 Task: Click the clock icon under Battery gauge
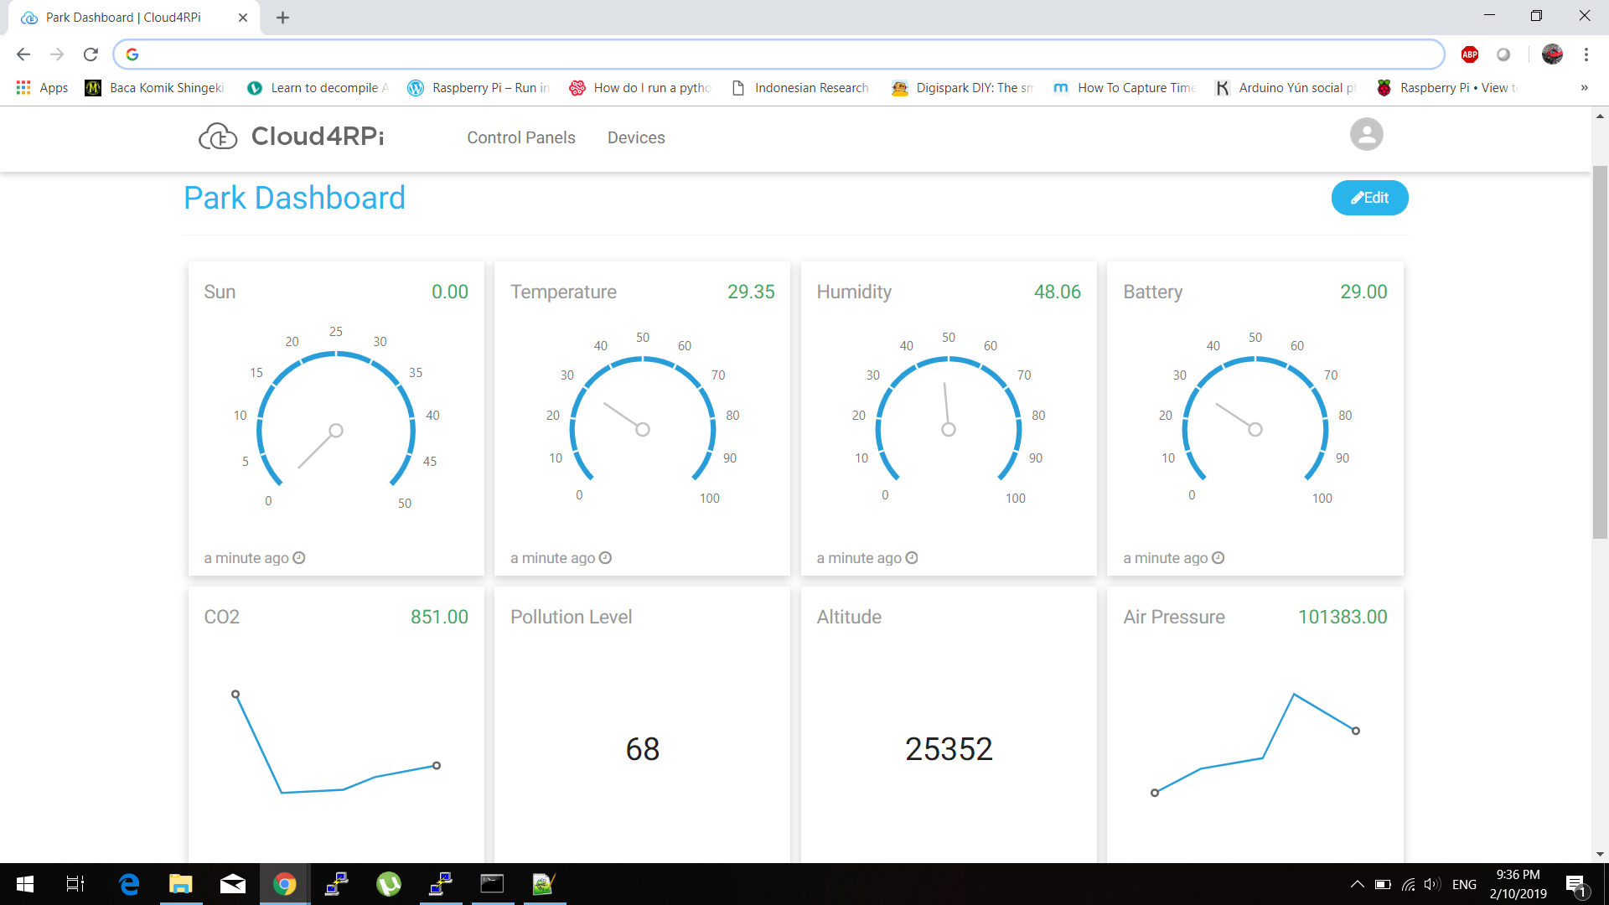1218,558
